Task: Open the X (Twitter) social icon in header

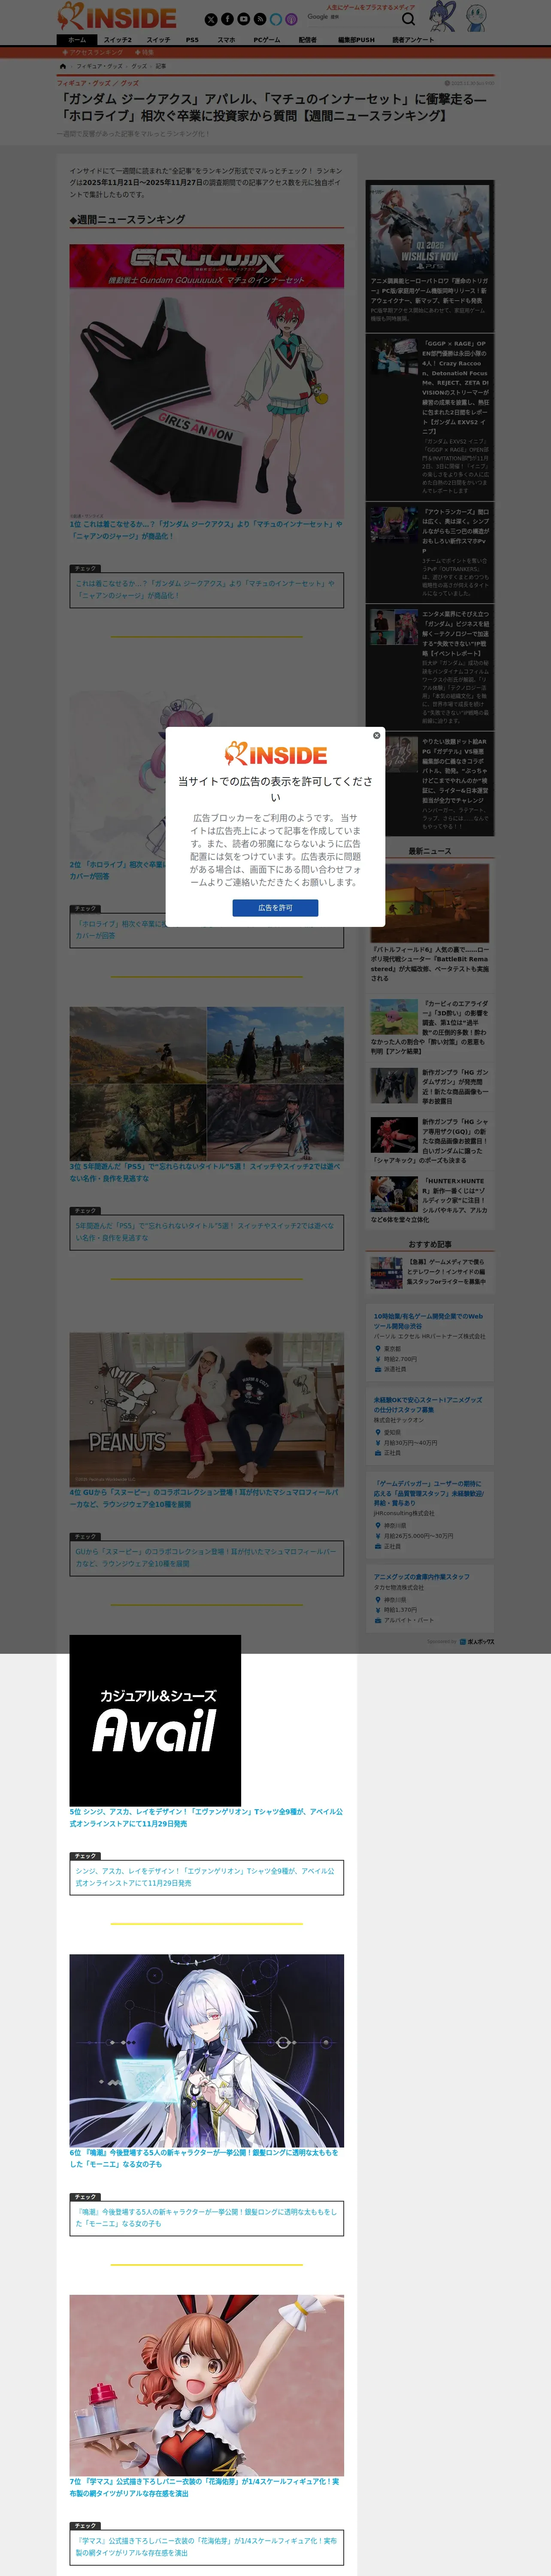Action: tap(211, 19)
